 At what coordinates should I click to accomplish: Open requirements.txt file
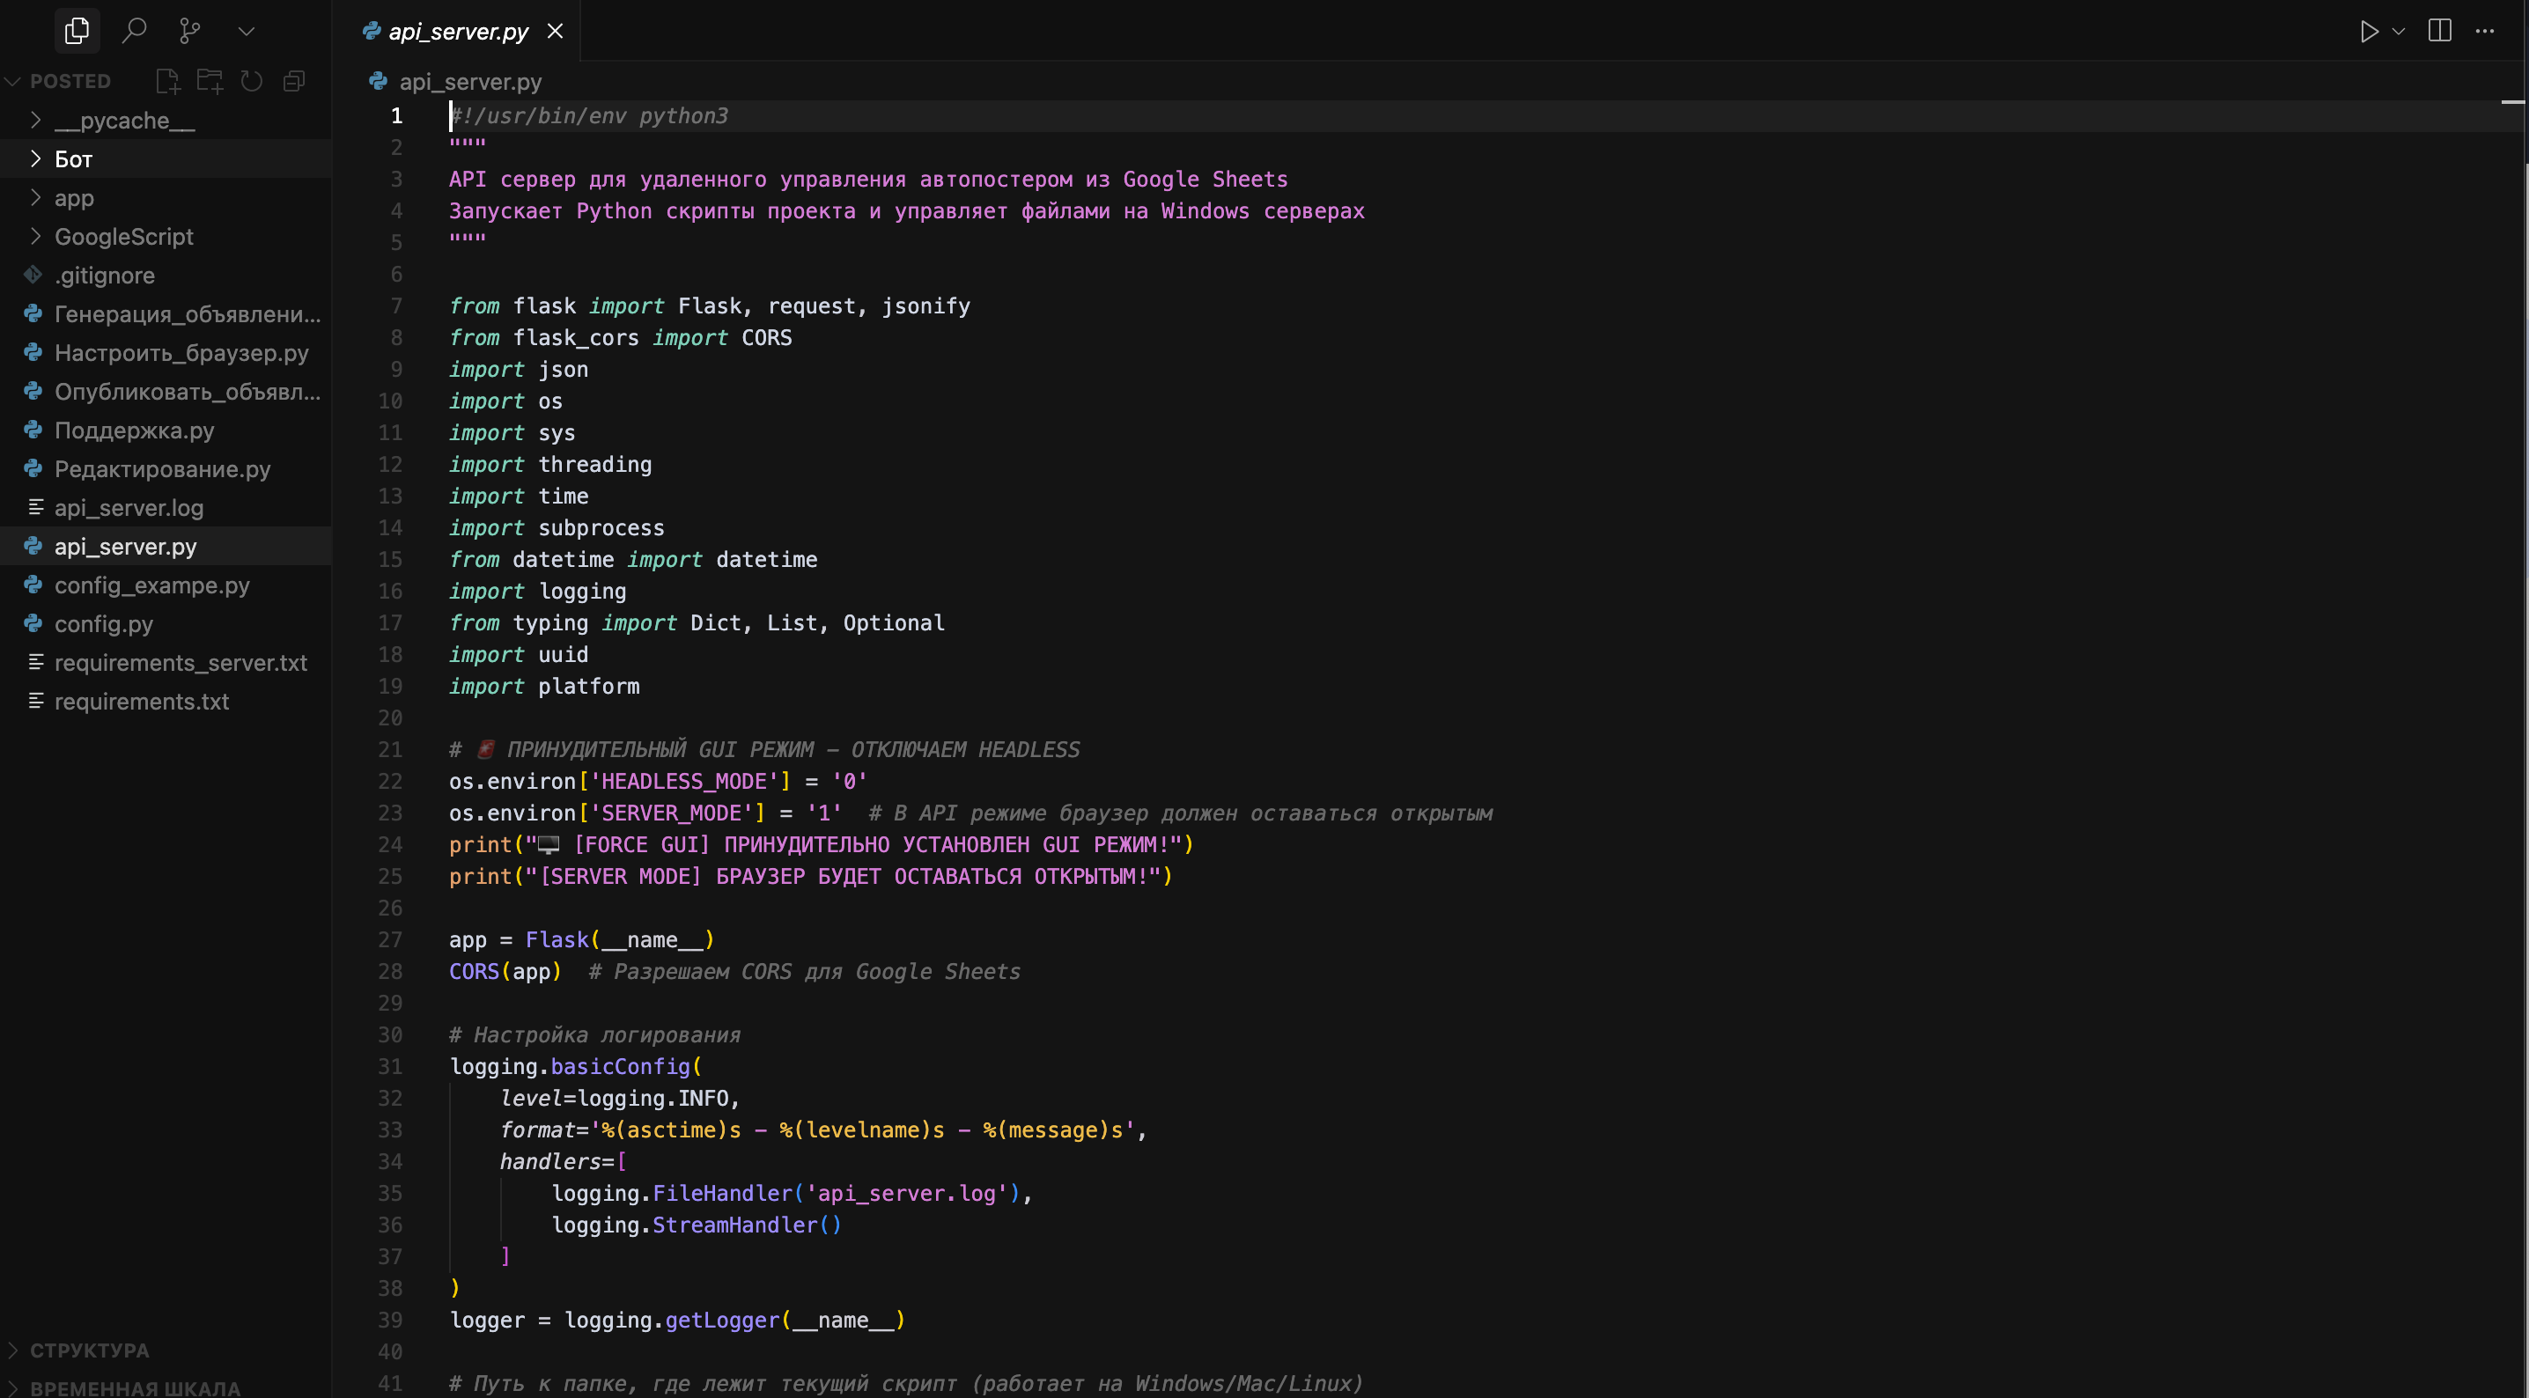point(165,702)
